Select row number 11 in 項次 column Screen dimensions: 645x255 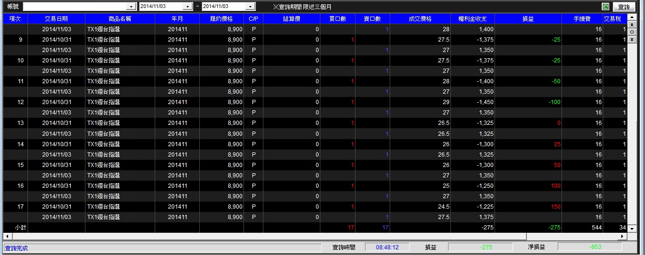[20, 81]
